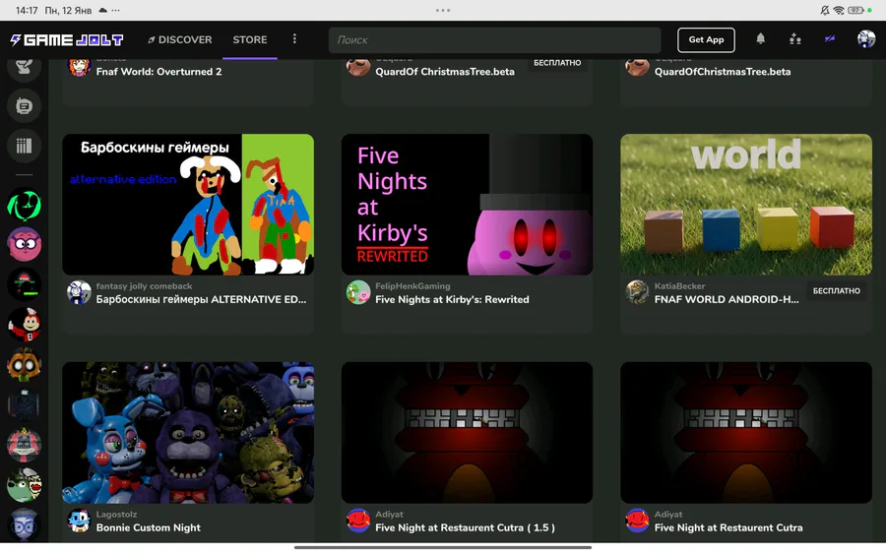
Task: Click БЕСПЛАТНО tag on QuardOf ChristmasTree.beta card
Action: pos(558,63)
